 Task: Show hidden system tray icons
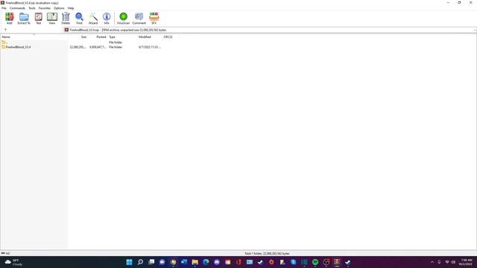432,262
